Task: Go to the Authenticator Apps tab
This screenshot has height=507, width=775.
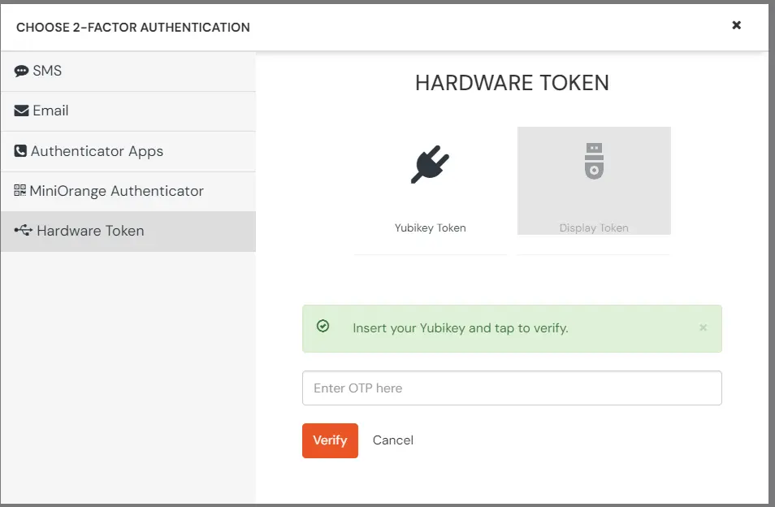Action: pyautogui.click(x=97, y=151)
